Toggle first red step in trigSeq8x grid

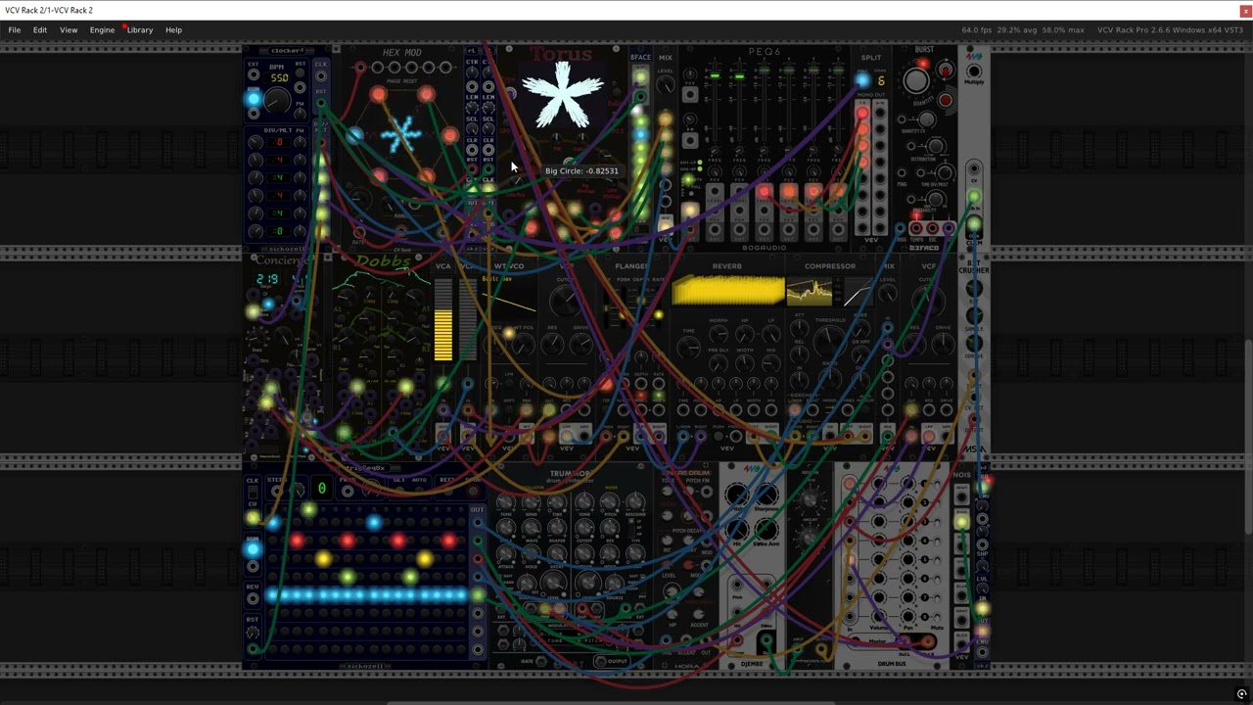click(x=297, y=540)
